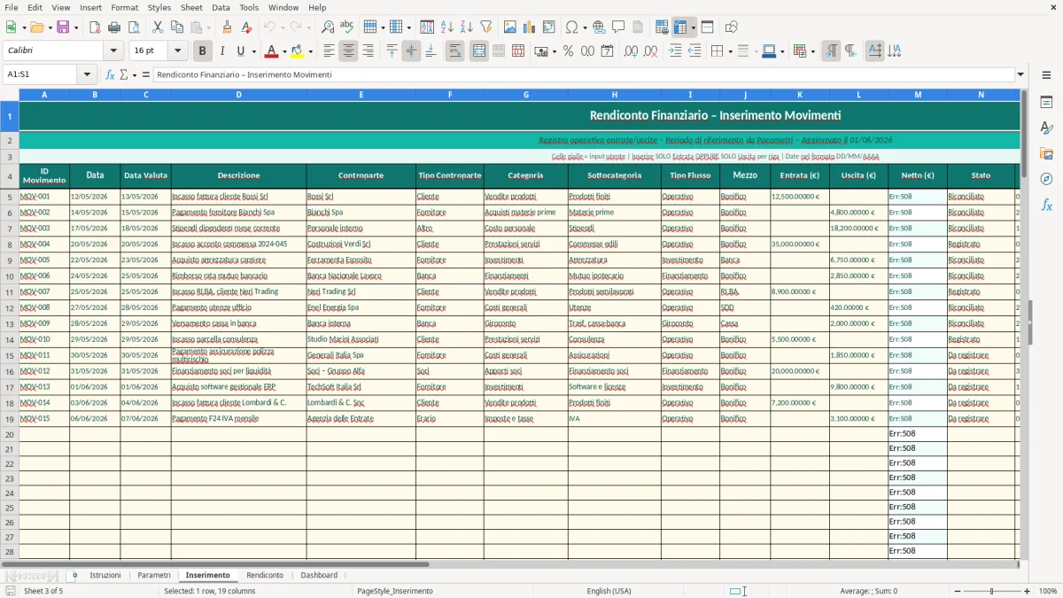Viewport: 1063px width, 598px height.
Task: Apply red font color swatch
Action: click(272, 51)
